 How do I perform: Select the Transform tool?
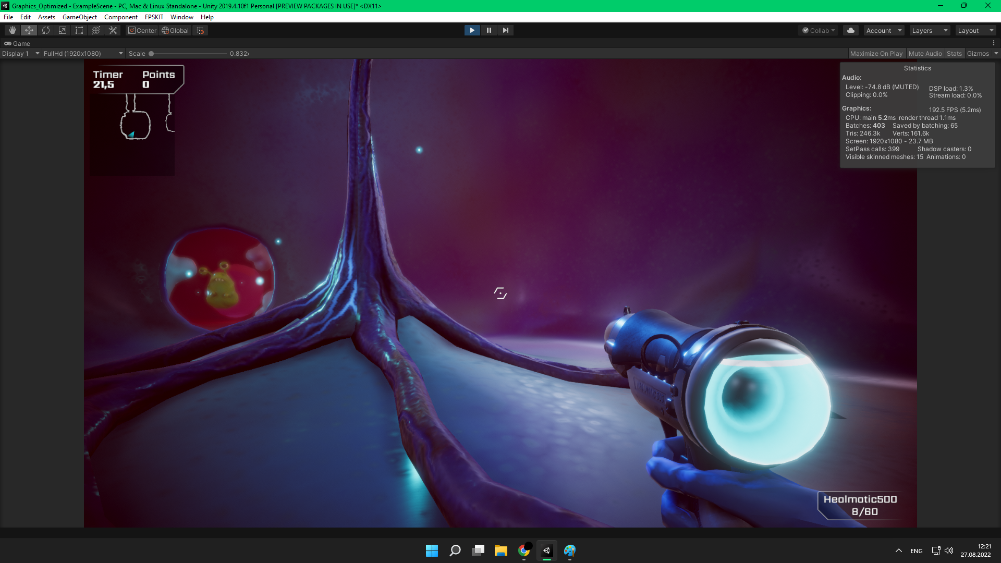tap(96, 30)
